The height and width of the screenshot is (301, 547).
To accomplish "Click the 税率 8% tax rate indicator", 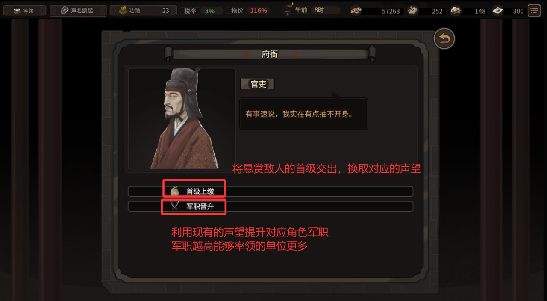I will click(x=200, y=10).
